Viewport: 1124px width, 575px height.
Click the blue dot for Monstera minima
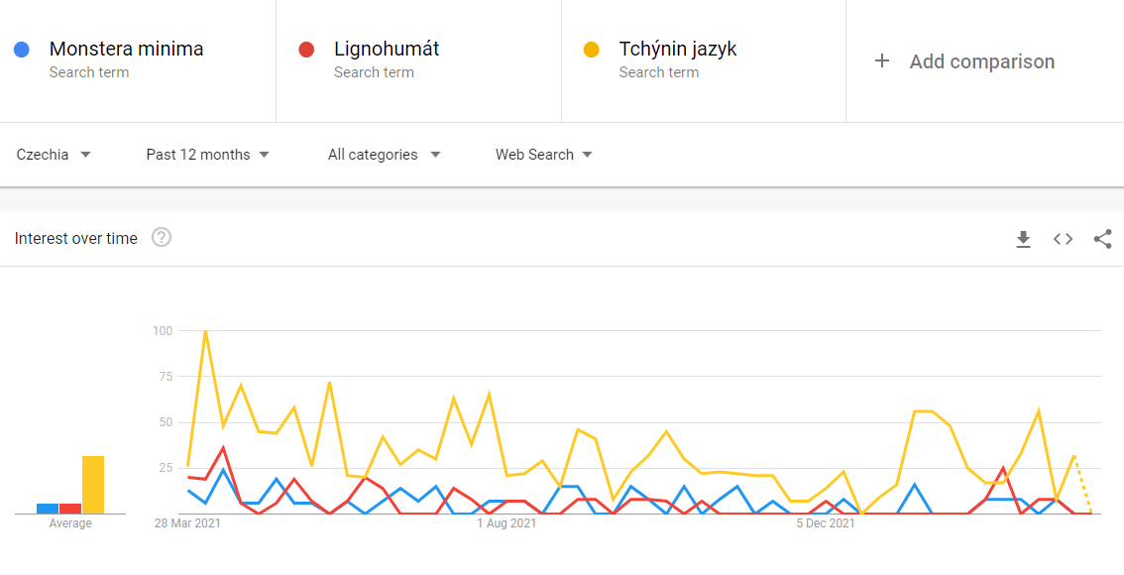click(x=22, y=50)
